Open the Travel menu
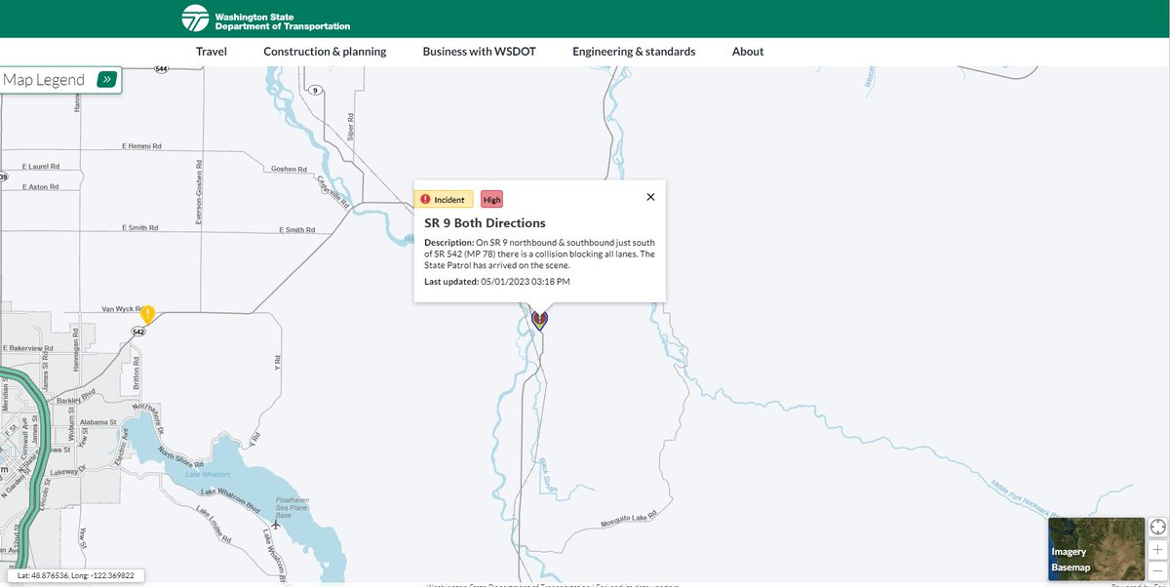Screen dimensions: 1170x587 [x=211, y=51]
